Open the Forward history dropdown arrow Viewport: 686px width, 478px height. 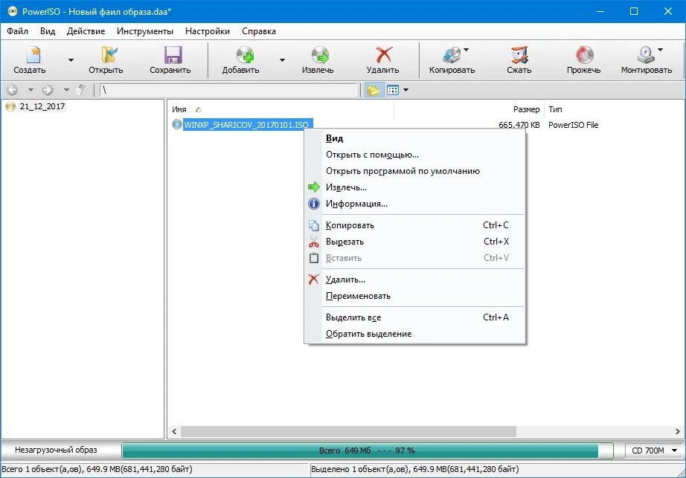pos(66,90)
